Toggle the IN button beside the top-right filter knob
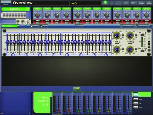Viewport: 153px width, 115px height. pyautogui.click(x=136, y=35)
